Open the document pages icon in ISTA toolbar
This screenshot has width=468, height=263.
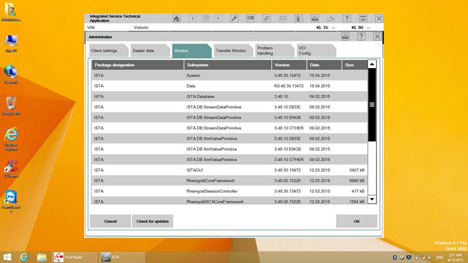pyautogui.click(x=205, y=19)
